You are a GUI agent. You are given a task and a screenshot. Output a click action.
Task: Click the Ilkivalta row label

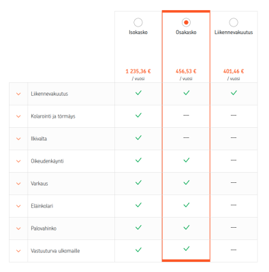[x=39, y=139]
